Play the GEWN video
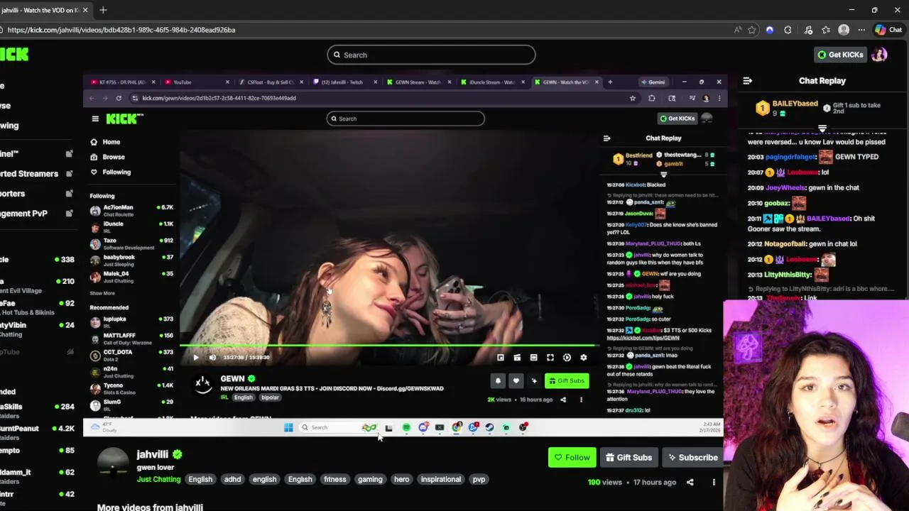The width and height of the screenshot is (909, 511). pos(196,358)
